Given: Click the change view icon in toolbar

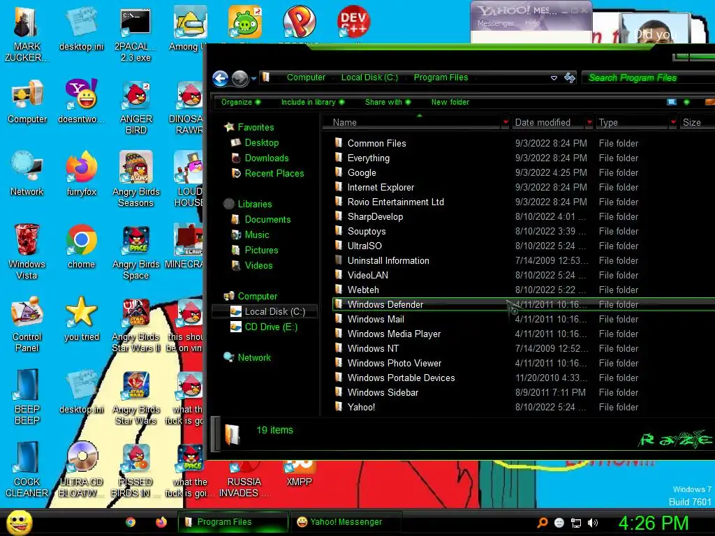Looking at the screenshot, I should pyautogui.click(x=672, y=102).
